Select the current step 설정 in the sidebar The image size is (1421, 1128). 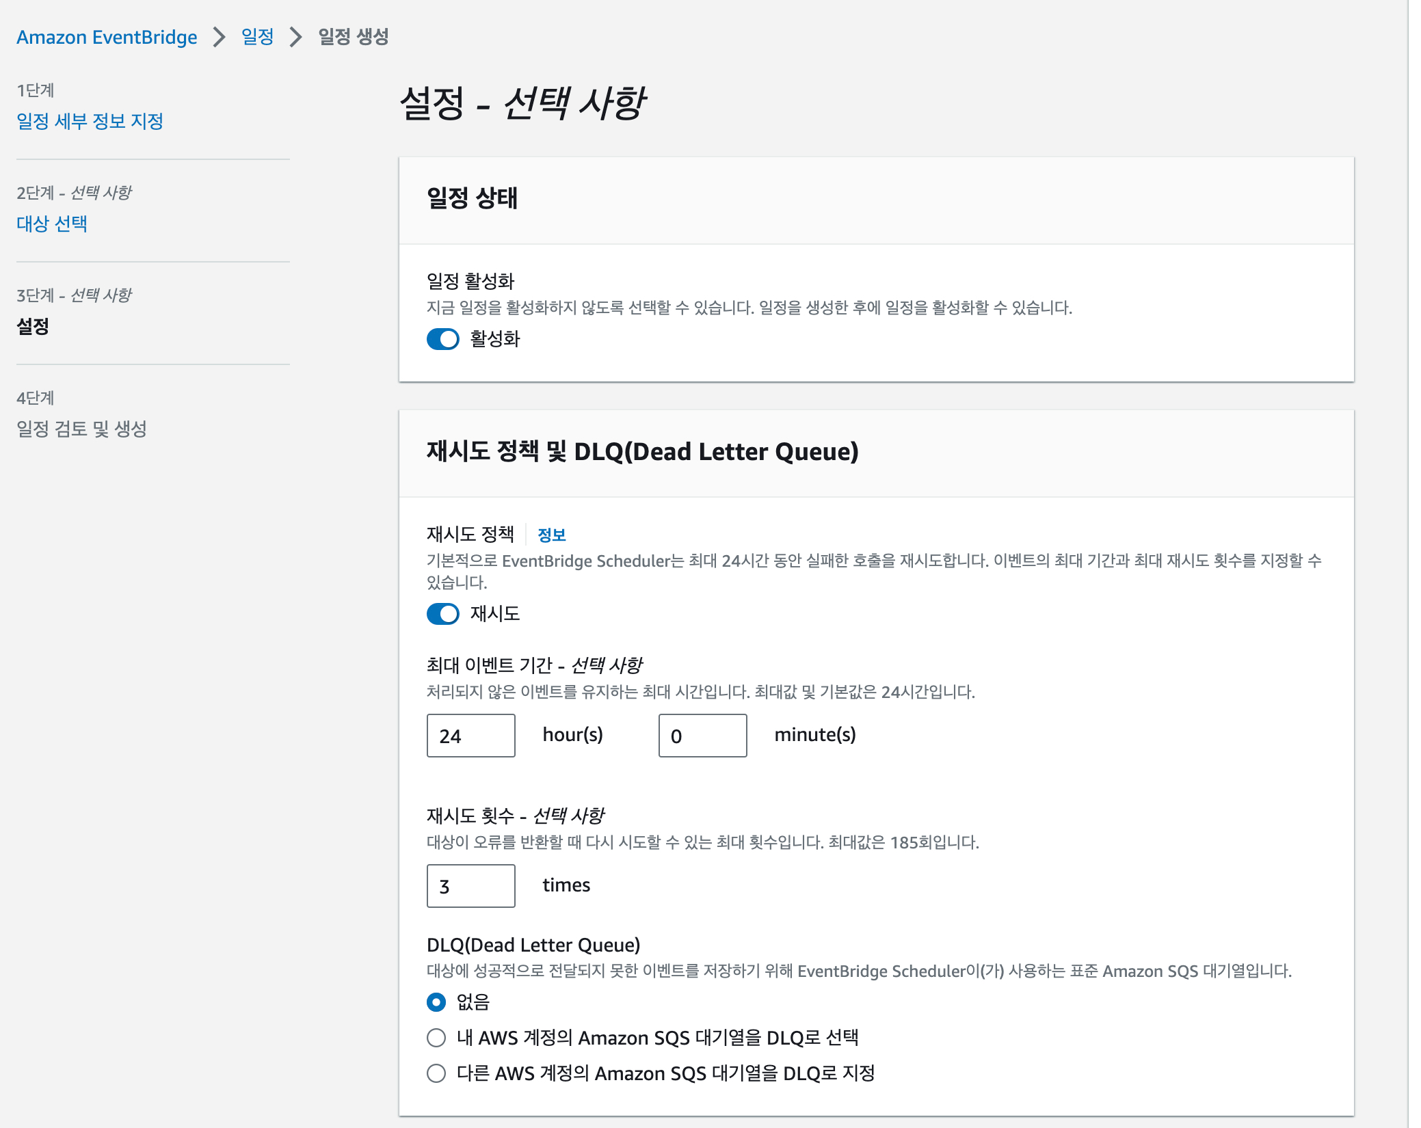pos(33,326)
